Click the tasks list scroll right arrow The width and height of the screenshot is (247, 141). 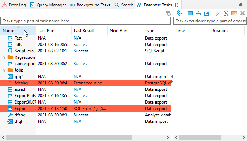tap(168, 138)
